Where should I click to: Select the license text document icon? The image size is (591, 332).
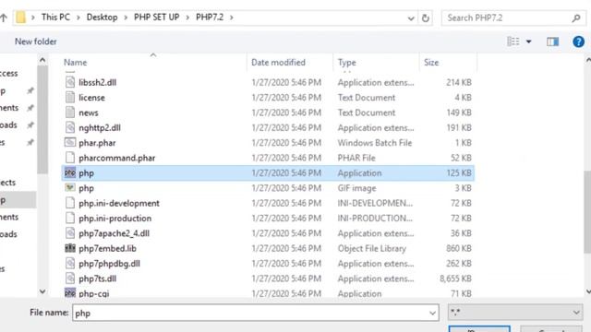click(70, 97)
